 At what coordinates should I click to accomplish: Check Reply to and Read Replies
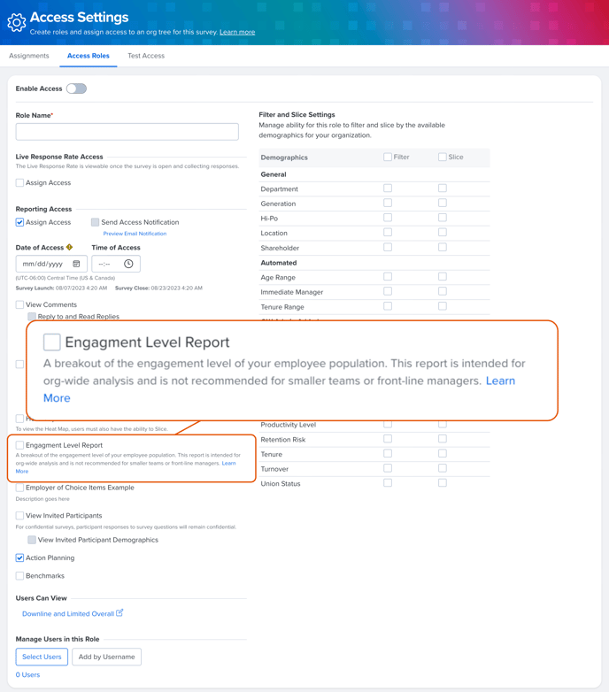32,317
